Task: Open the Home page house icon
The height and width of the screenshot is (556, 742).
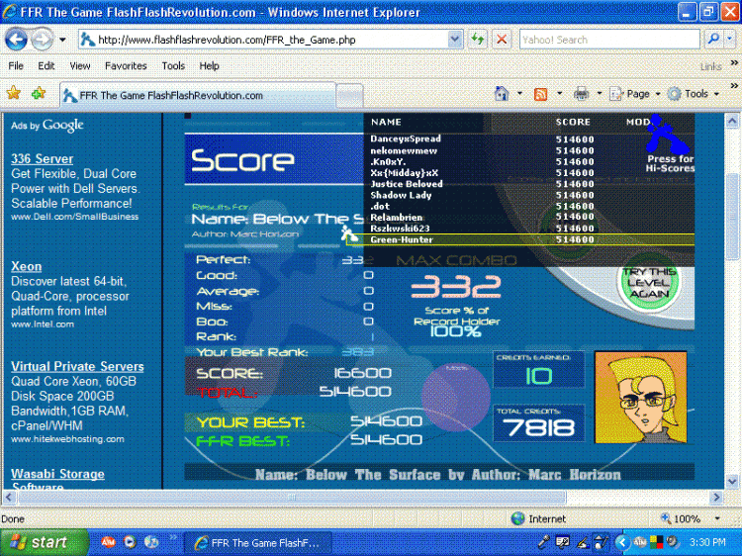Action: tap(502, 94)
